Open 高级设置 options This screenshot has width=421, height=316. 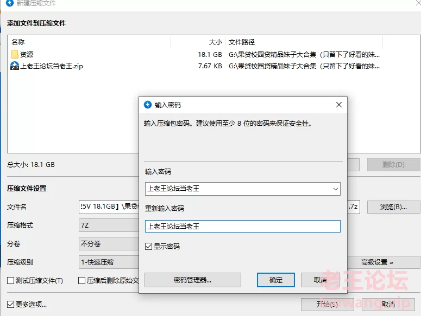pos(384,262)
